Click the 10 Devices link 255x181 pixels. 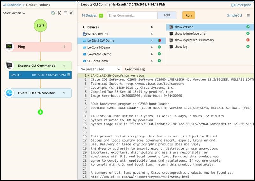(x=89, y=15)
